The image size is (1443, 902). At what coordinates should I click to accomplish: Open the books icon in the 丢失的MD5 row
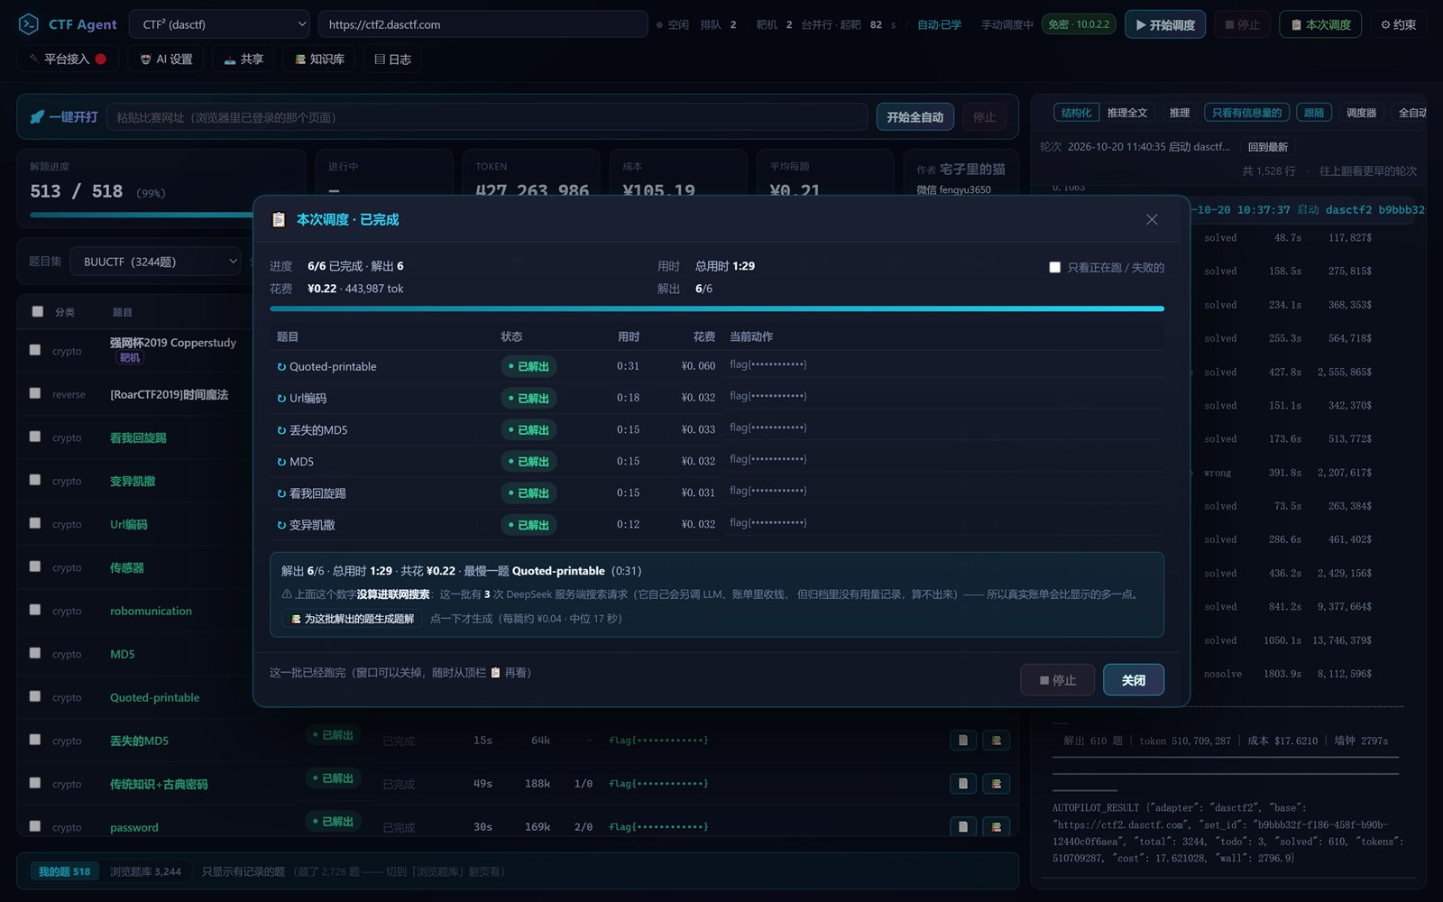click(x=997, y=741)
